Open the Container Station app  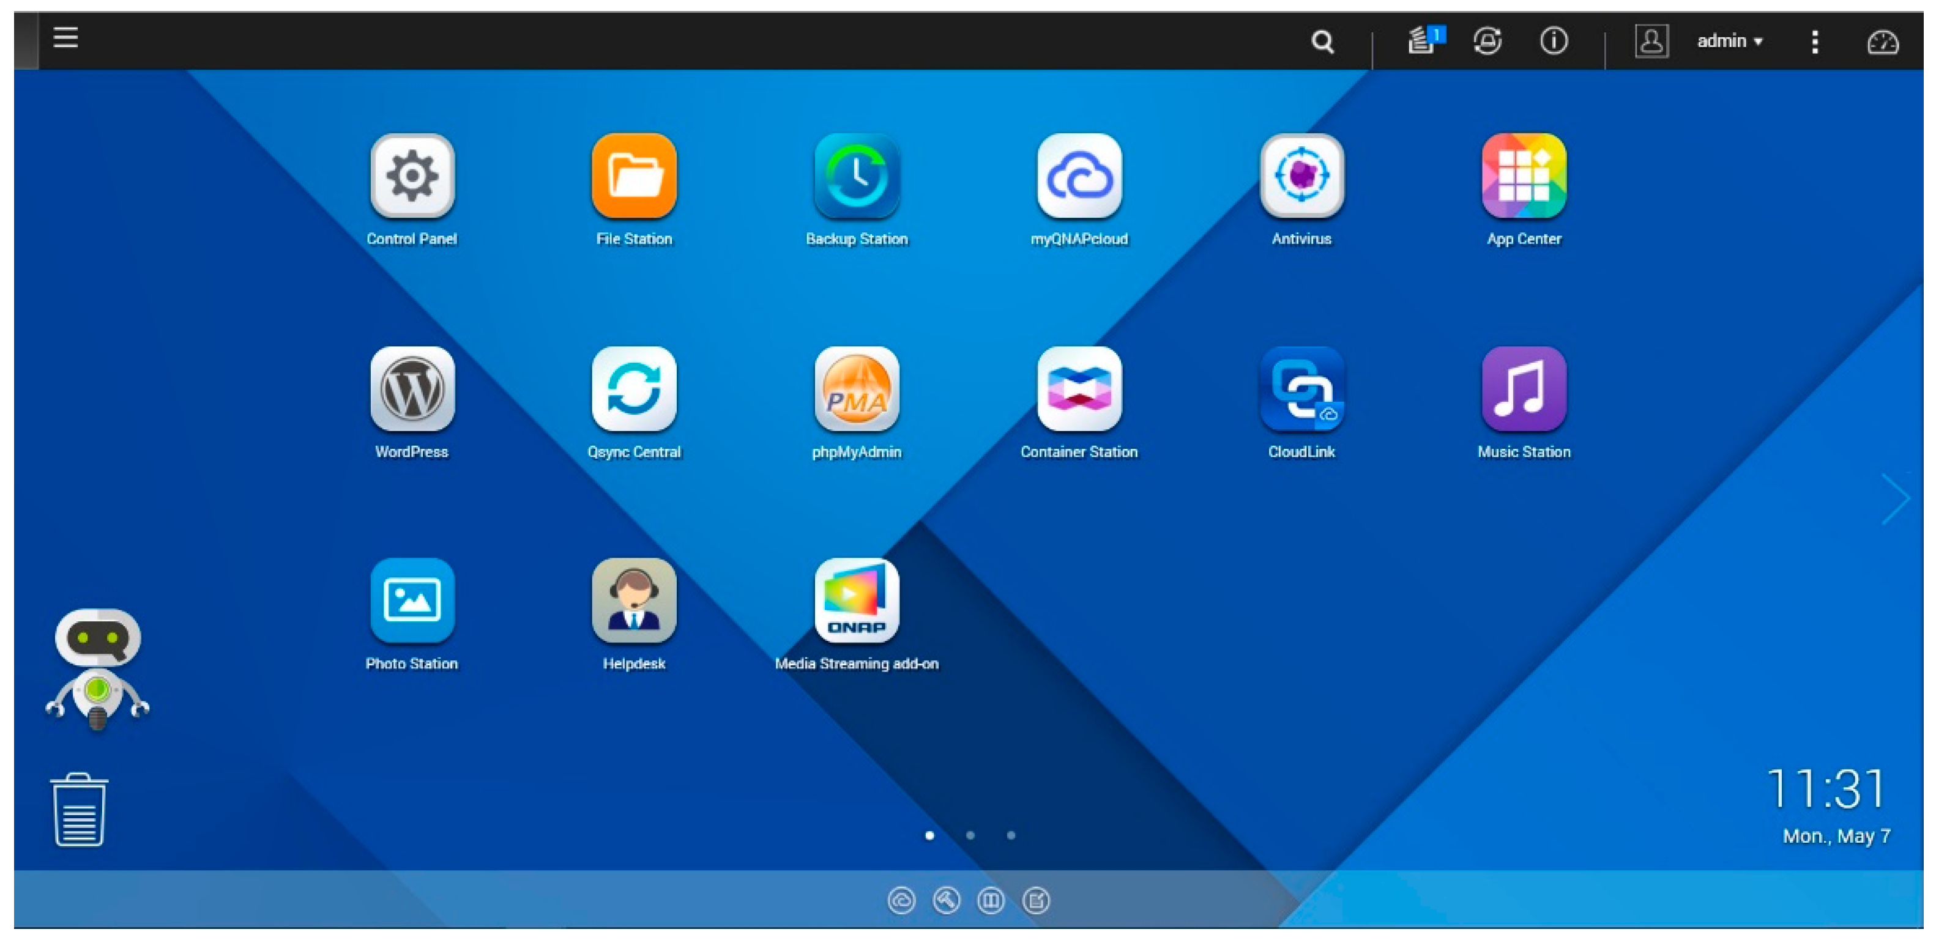1079,389
